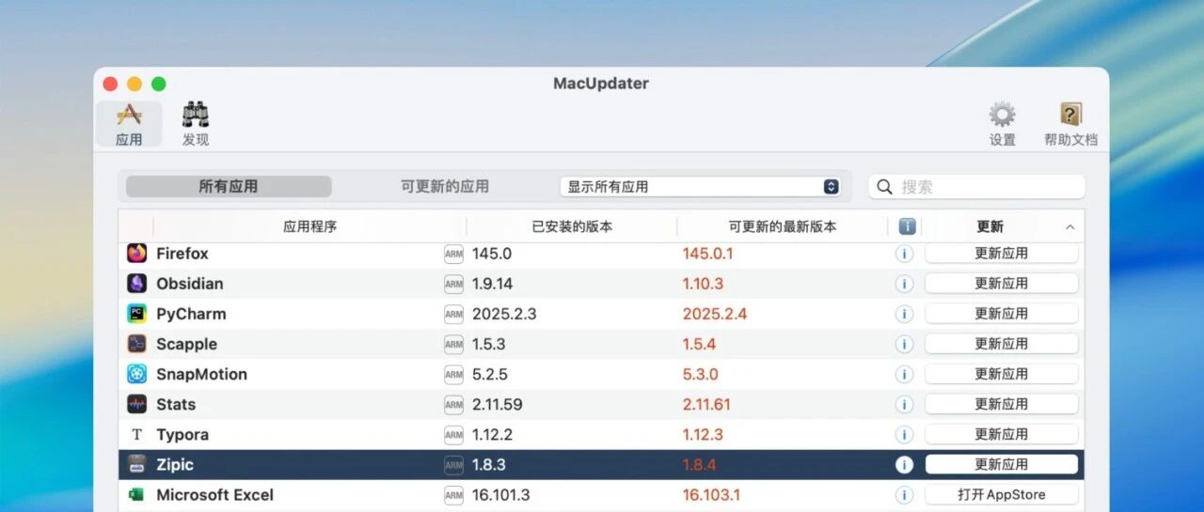
Task: Select the Obsidian app name
Action: (190, 284)
